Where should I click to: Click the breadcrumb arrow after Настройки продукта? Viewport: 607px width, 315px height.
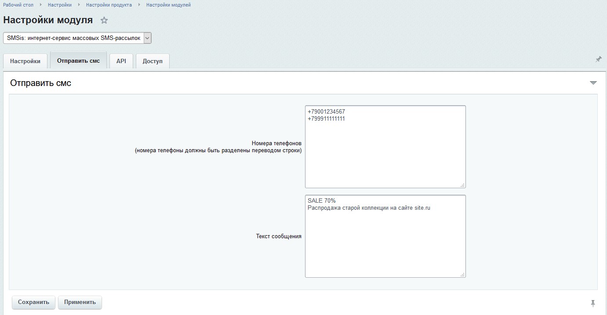(139, 5)
